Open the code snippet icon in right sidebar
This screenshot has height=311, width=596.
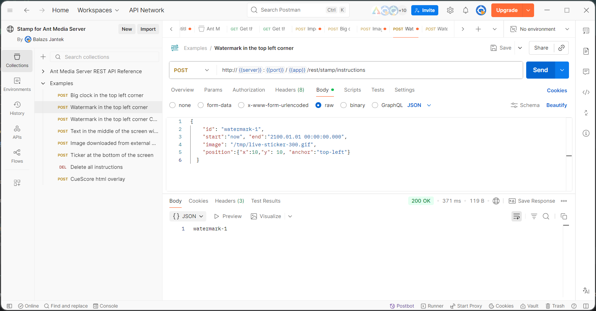click(586, 92)
